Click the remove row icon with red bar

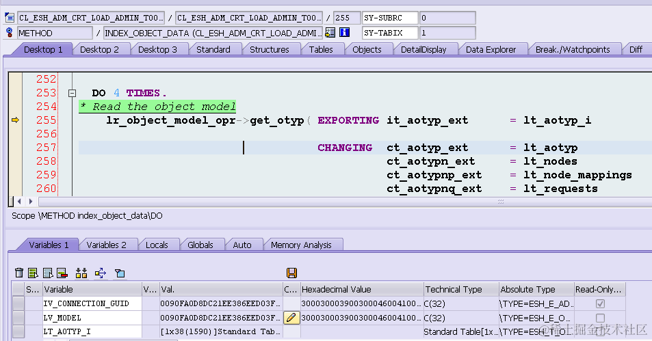tap(62, 273)
